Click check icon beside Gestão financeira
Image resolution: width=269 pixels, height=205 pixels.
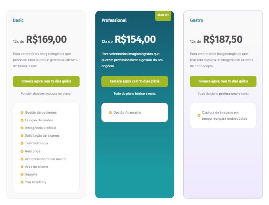tap(110, 112)
